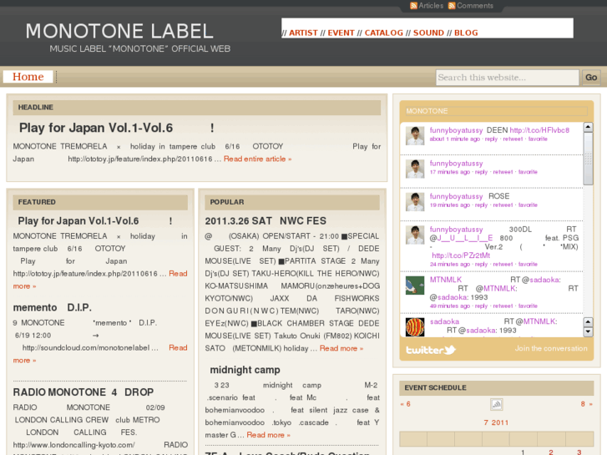Click favorite on the ROSE tweet

coord(528,205)
